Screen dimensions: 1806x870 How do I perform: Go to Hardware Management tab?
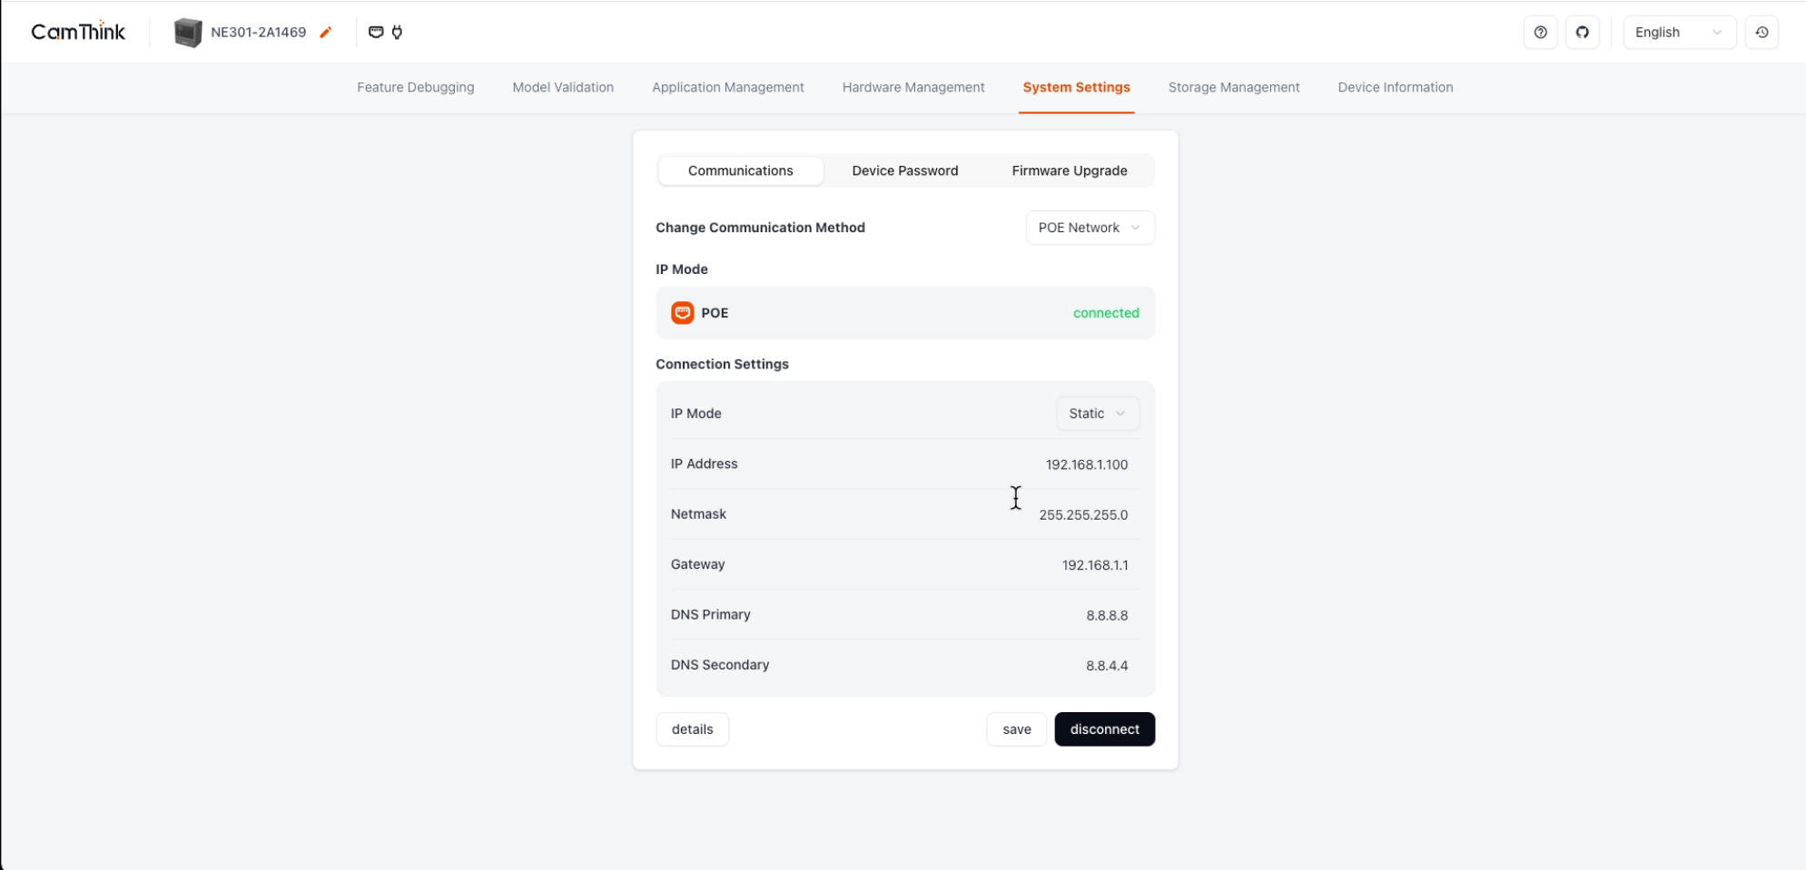point(913,87)
